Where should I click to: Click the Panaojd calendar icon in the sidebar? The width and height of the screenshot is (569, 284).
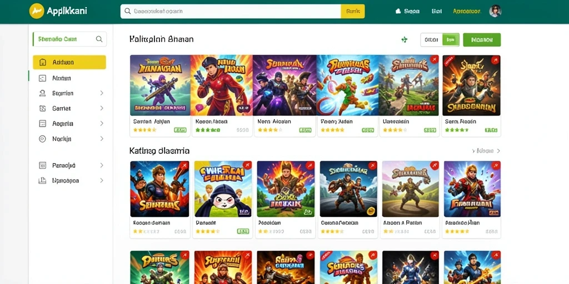42,165
